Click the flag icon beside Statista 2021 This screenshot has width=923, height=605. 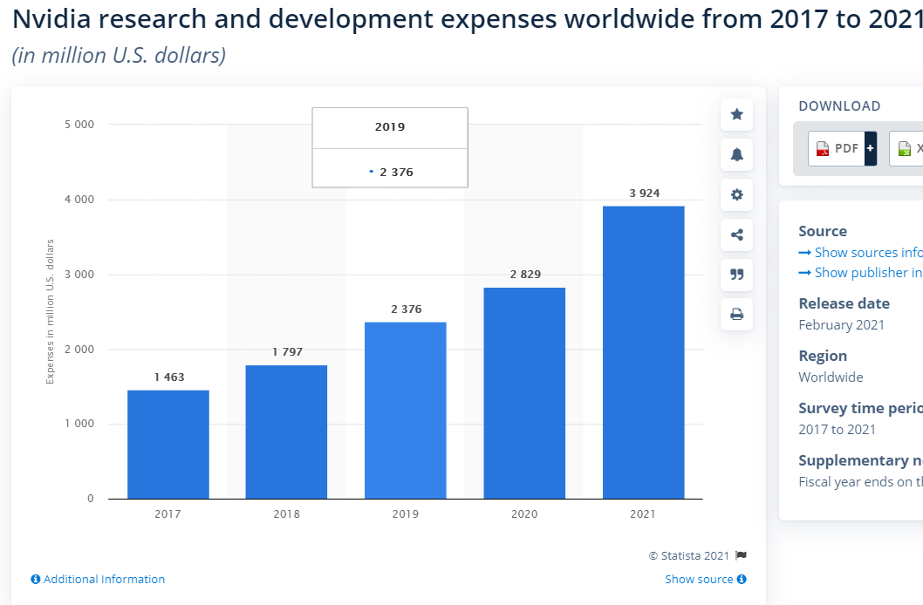(742, 555)
